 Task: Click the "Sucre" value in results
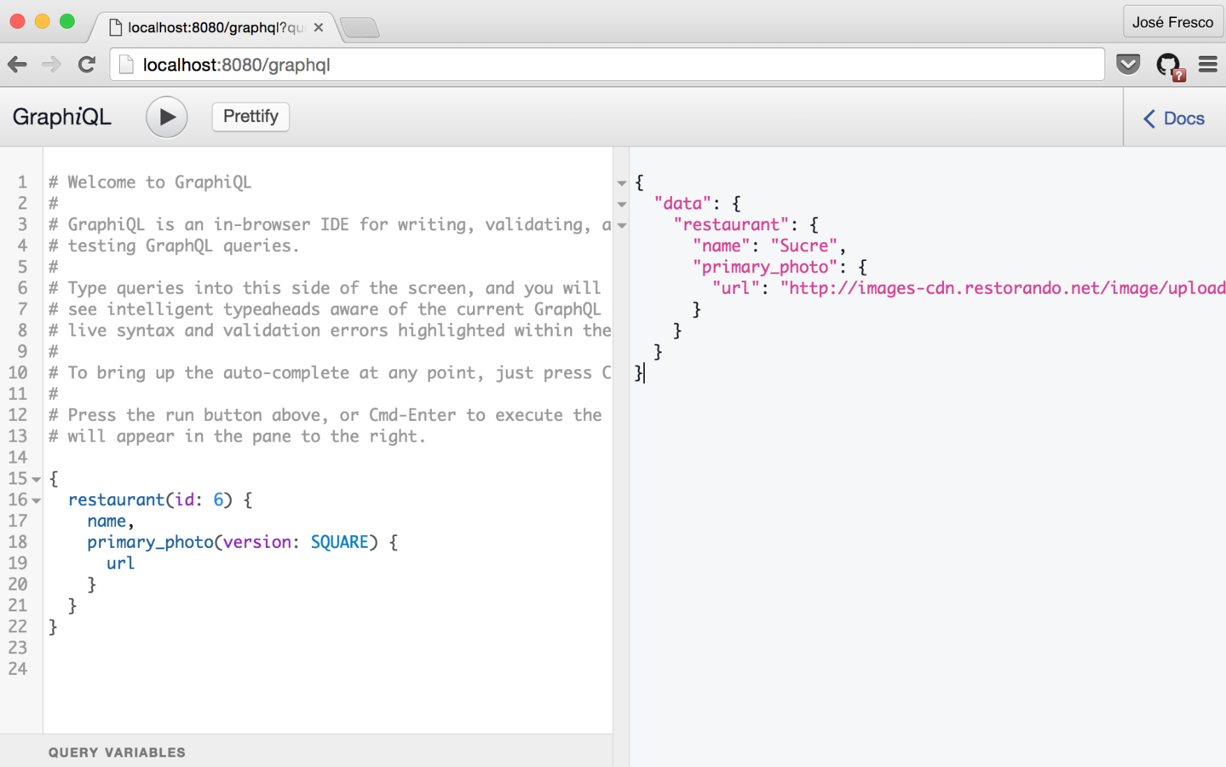[x=804, y=245]
